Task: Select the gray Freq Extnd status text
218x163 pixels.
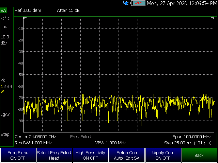Action: pyautogui.click(x=81, y=137)
